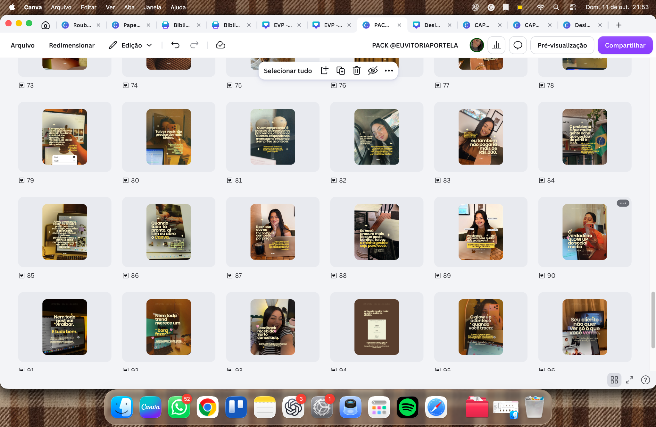Click Selecionar tudo
The image size is (656, 427).
(288, 71)
